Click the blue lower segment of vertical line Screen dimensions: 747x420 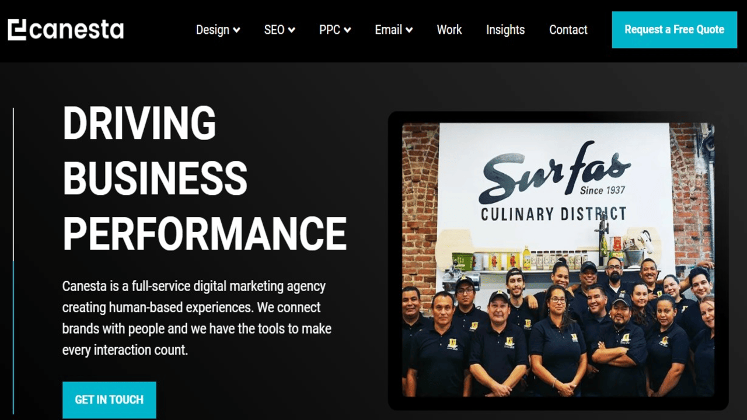[x=13, y=337]
